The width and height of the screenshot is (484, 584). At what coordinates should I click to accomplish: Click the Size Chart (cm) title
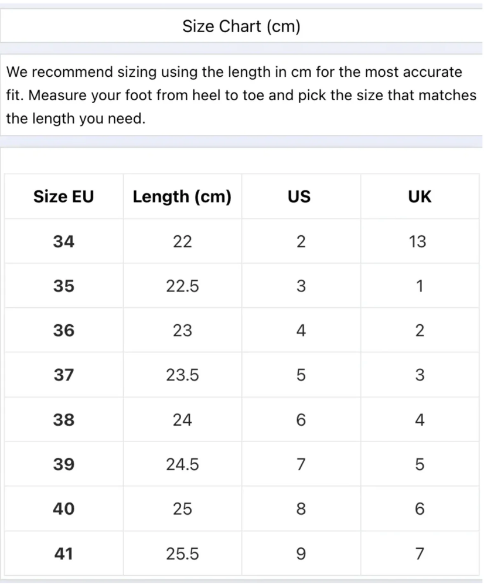point(241,26)
